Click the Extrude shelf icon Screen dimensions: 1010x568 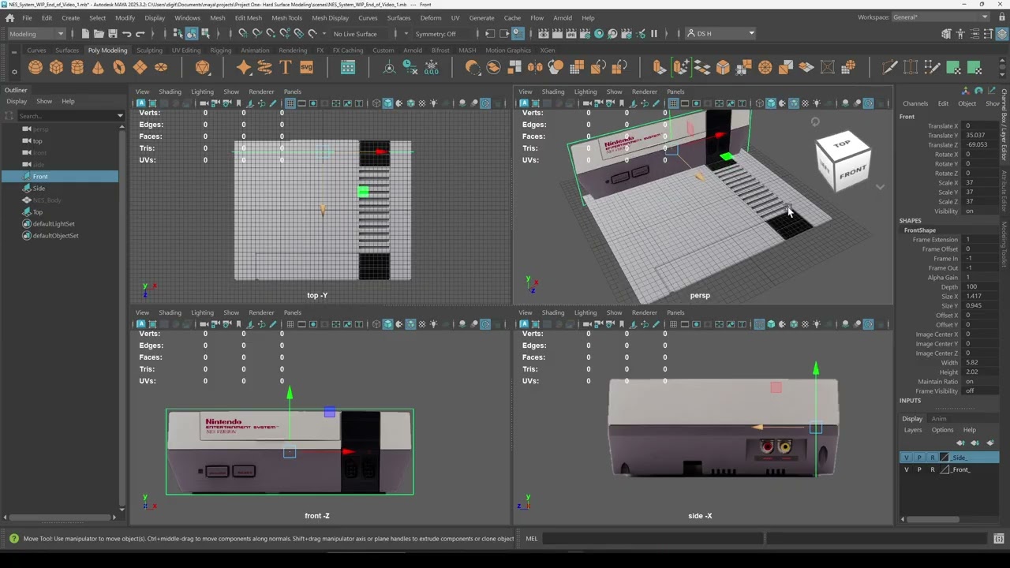point(660,67)
